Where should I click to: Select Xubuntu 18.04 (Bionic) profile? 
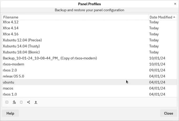click(x=89, y=52)
